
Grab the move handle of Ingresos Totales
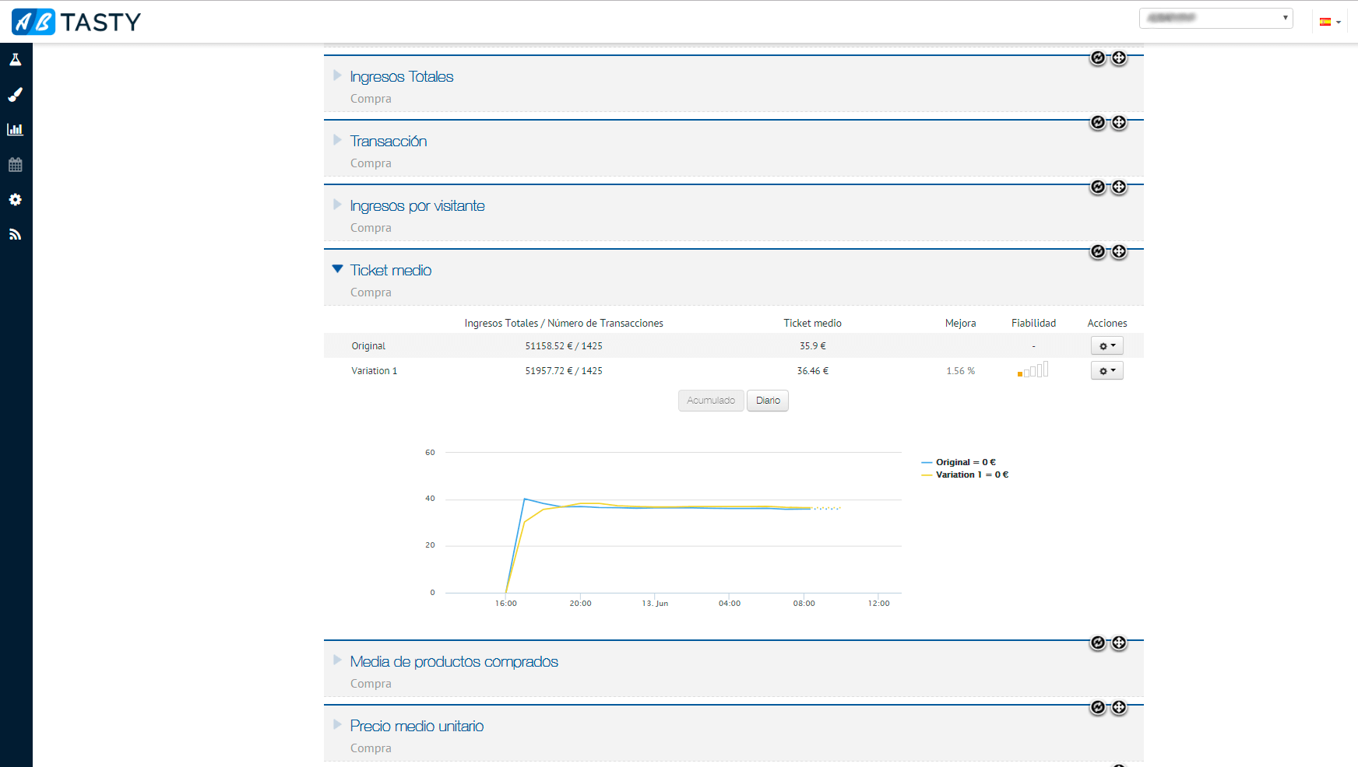[1119, 58]
